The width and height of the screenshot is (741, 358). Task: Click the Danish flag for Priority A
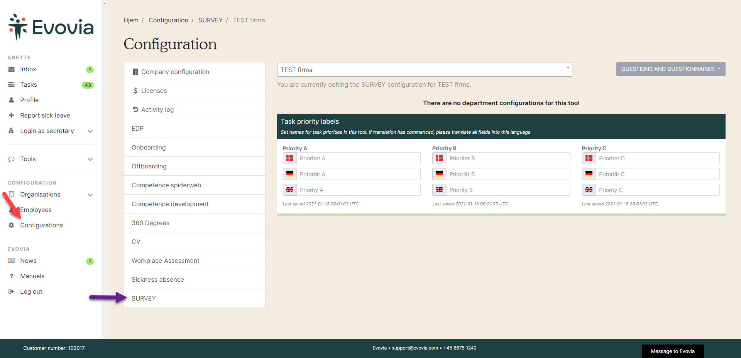(290, 158)
